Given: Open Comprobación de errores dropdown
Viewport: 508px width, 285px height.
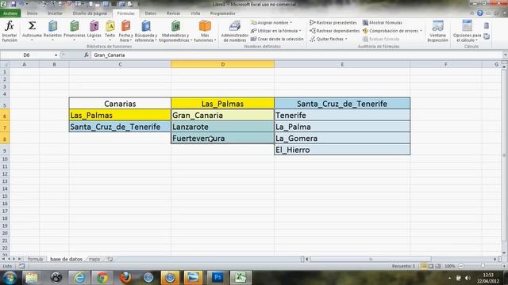Looking at the screenshot, I should [421, 31].
